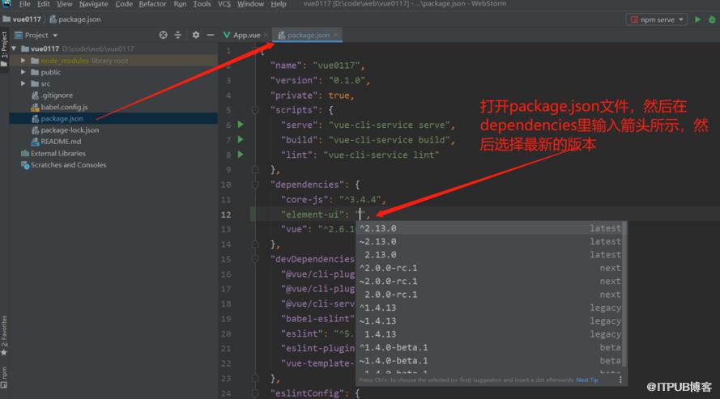Fold the devDependencies block in gutter
720x399 pixels.
[x=255, y=259]
